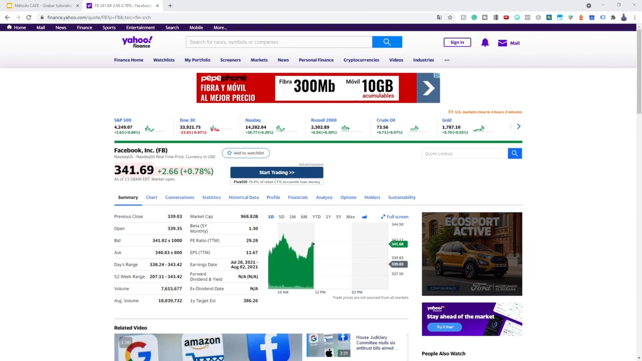Switch to the Statistics tab
Image resolution: width=642 pixels, height=361 pixels.
211,198
